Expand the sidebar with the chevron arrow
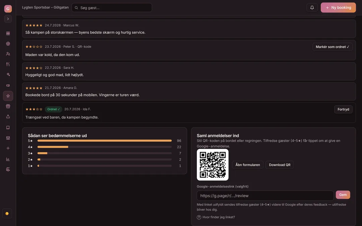Image resolution: width=362 pixels, height=226 pixels. coord(8,19)
